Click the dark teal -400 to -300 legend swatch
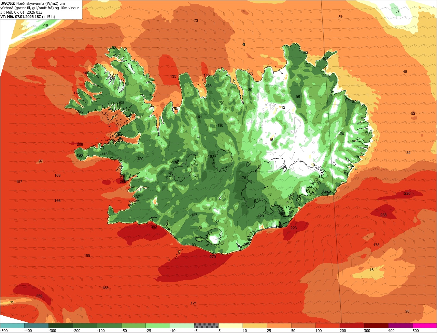The height and width of the screenshot is (333, 437). 36,326
